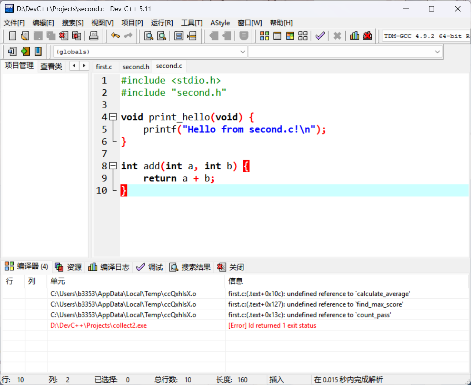Viewport: 471px width, 385px height.
Task: Open the (globals) scope dropdown
Action: pos(150,52)
